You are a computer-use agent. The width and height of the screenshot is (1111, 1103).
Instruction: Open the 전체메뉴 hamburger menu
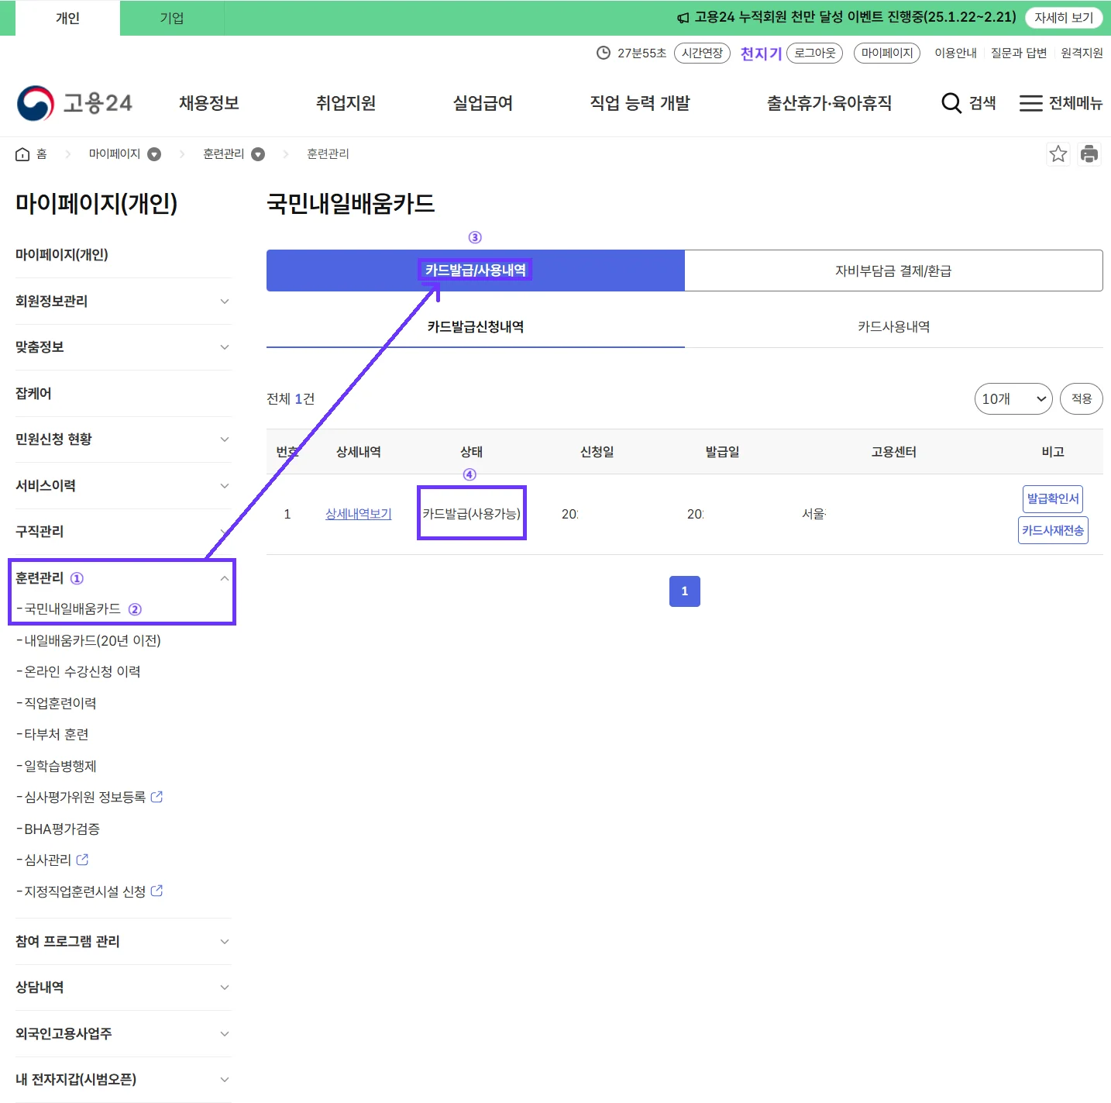1030,103
